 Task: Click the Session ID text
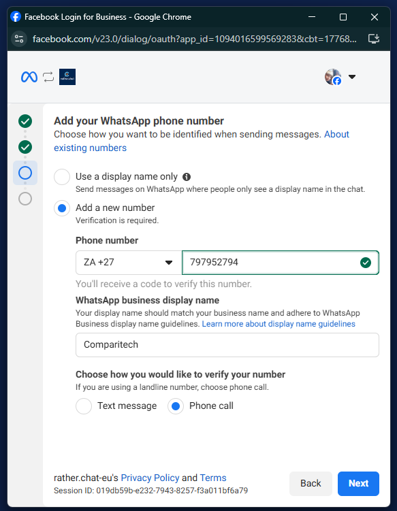click(x=150, y=491)
